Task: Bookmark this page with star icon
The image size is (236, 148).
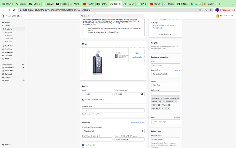Action: tap(211, 10)
